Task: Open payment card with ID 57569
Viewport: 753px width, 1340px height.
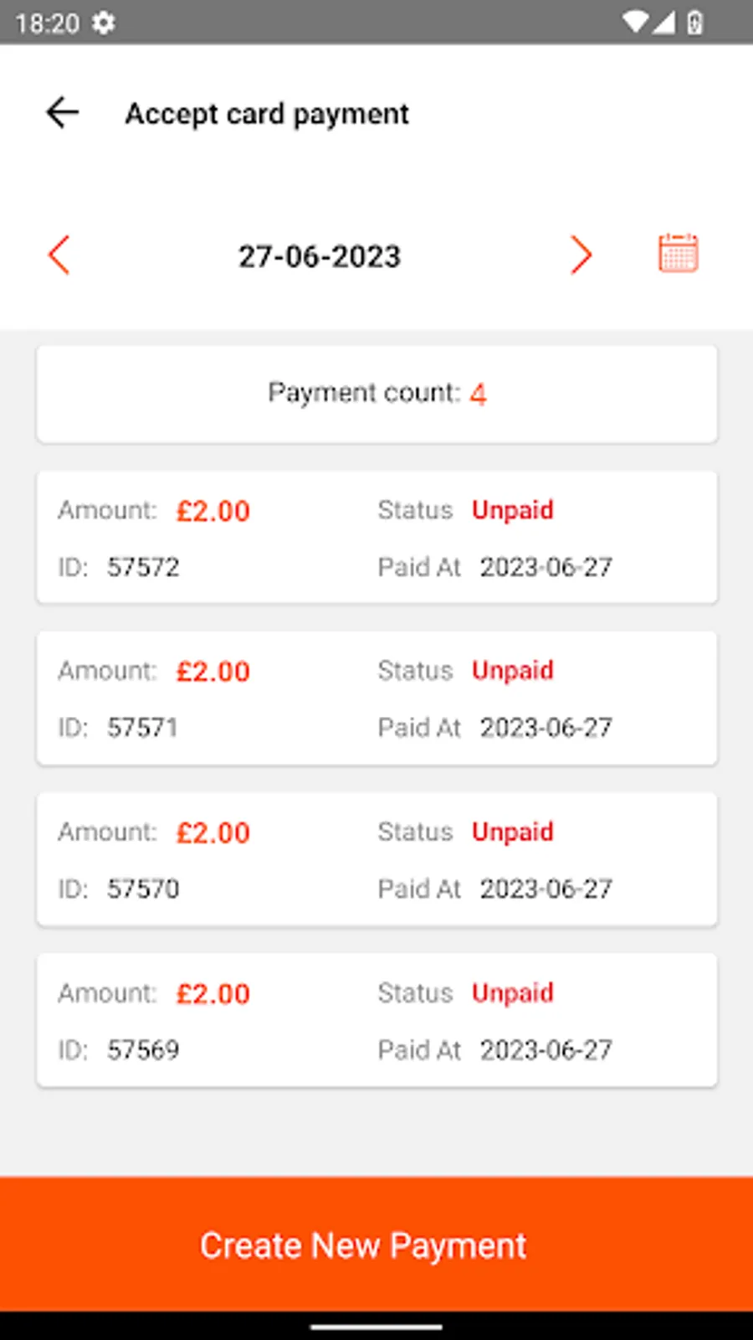Action: (x=376, y=1020)
